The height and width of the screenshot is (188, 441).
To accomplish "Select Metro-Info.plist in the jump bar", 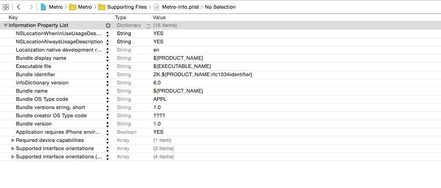I will [x=175, y=7].
